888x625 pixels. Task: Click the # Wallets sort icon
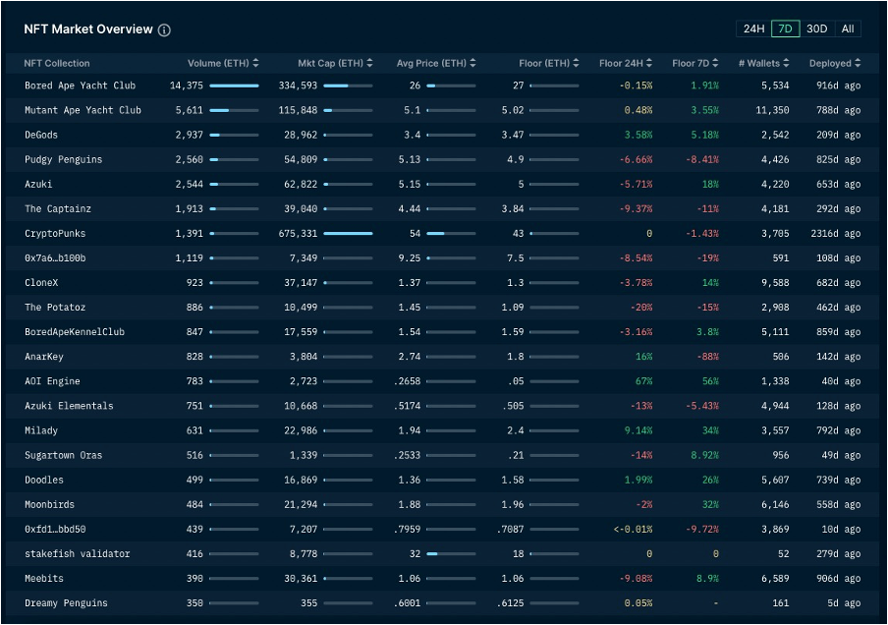[x=786, y=64]
